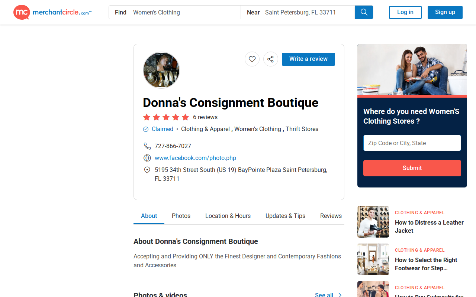The width and height of the screenshot is (476, 297).
Task: Switch to the About tab
Action: 149,216
